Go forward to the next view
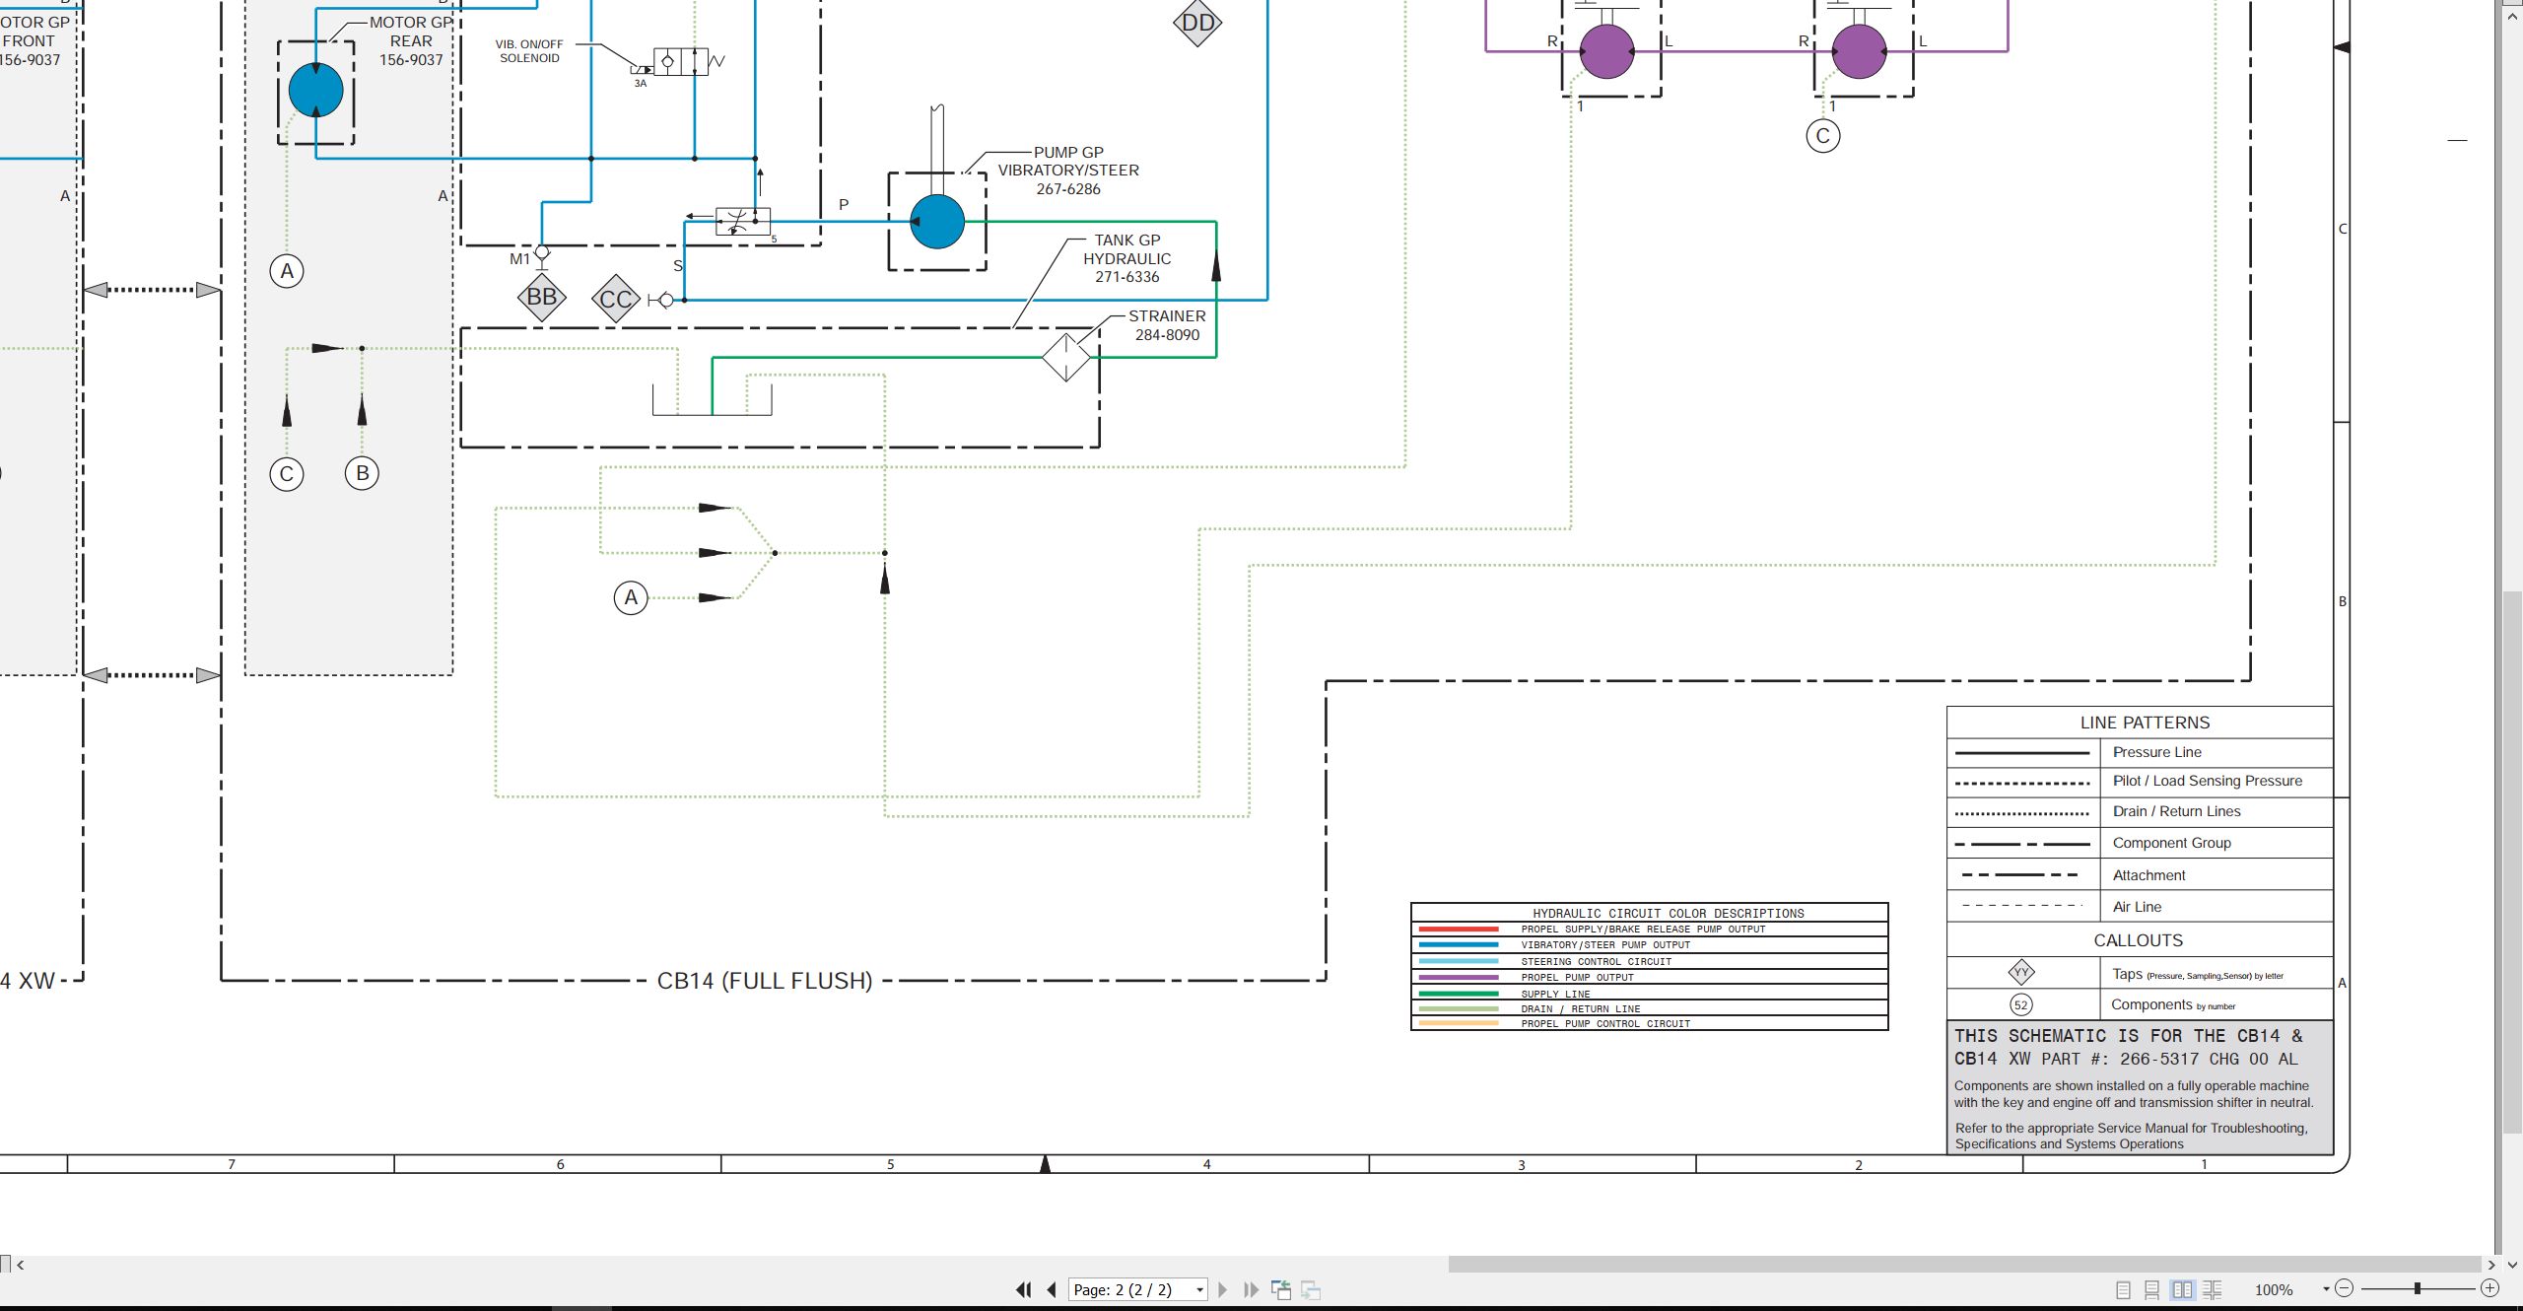Image resolution: width=2523 pixels, height=1311 pixels. (1311, 1289)
